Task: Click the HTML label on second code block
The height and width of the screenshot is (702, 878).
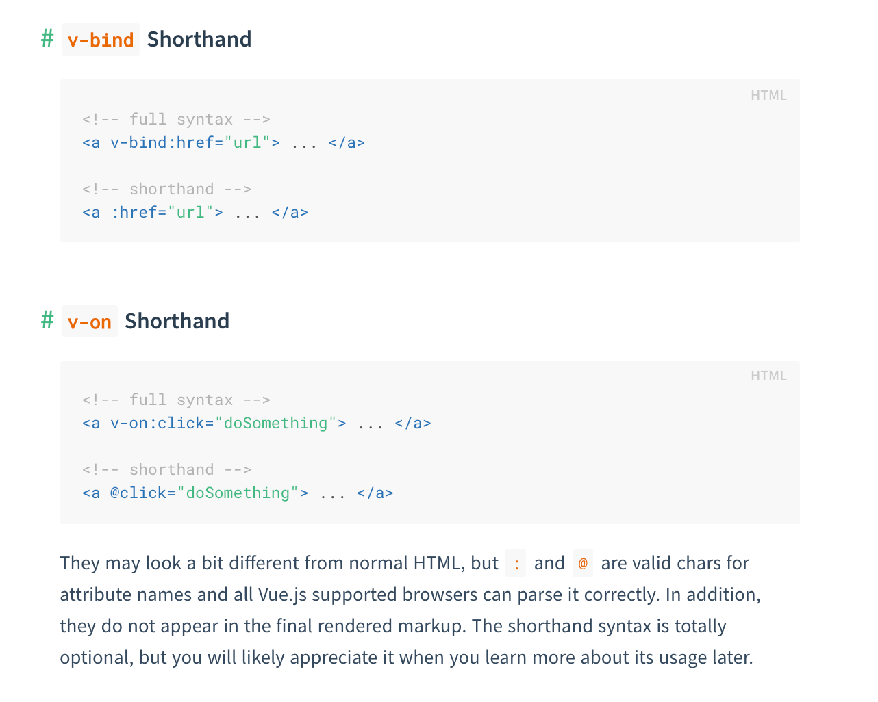Action: (x=768, y=376)
